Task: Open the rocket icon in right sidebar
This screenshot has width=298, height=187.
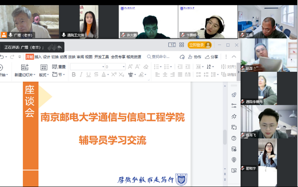Action: point(234,95)
